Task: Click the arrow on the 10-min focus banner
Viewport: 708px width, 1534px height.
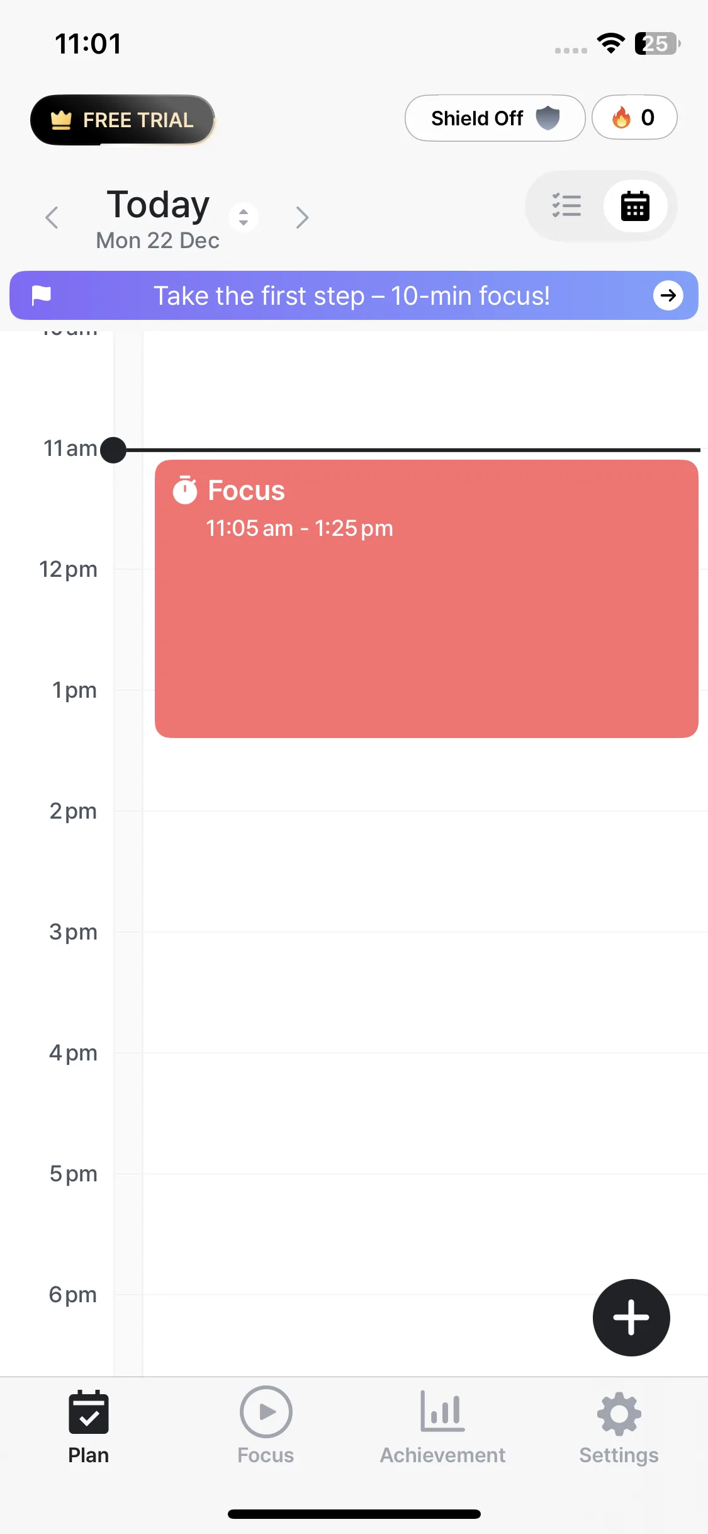Action: tap(668, 295)
